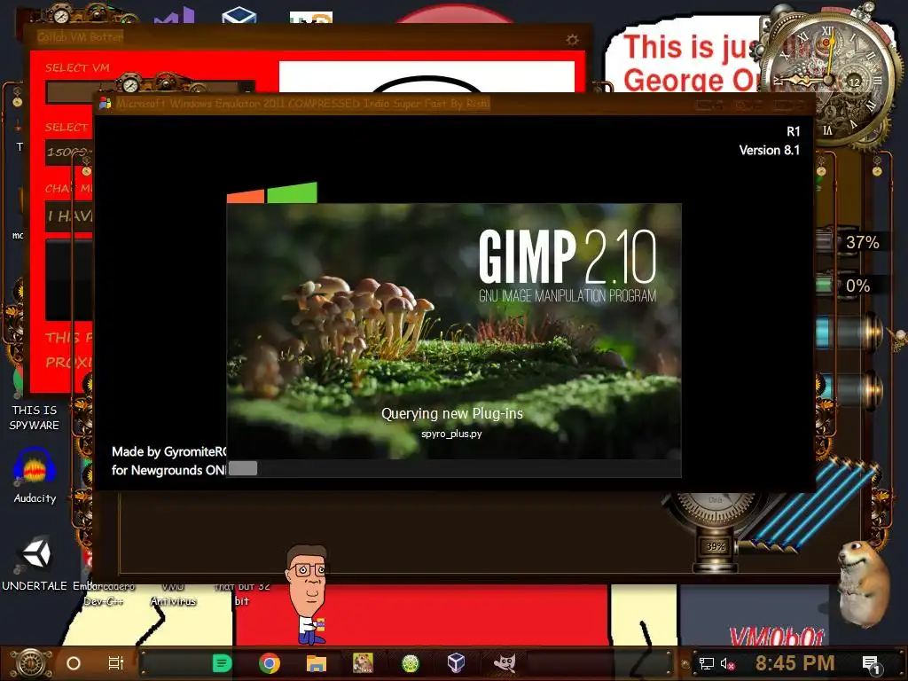Viewport: 908px width, 681px height.
Task: Click the 37% usage meter gadget
Action: [x=851, y=241]
